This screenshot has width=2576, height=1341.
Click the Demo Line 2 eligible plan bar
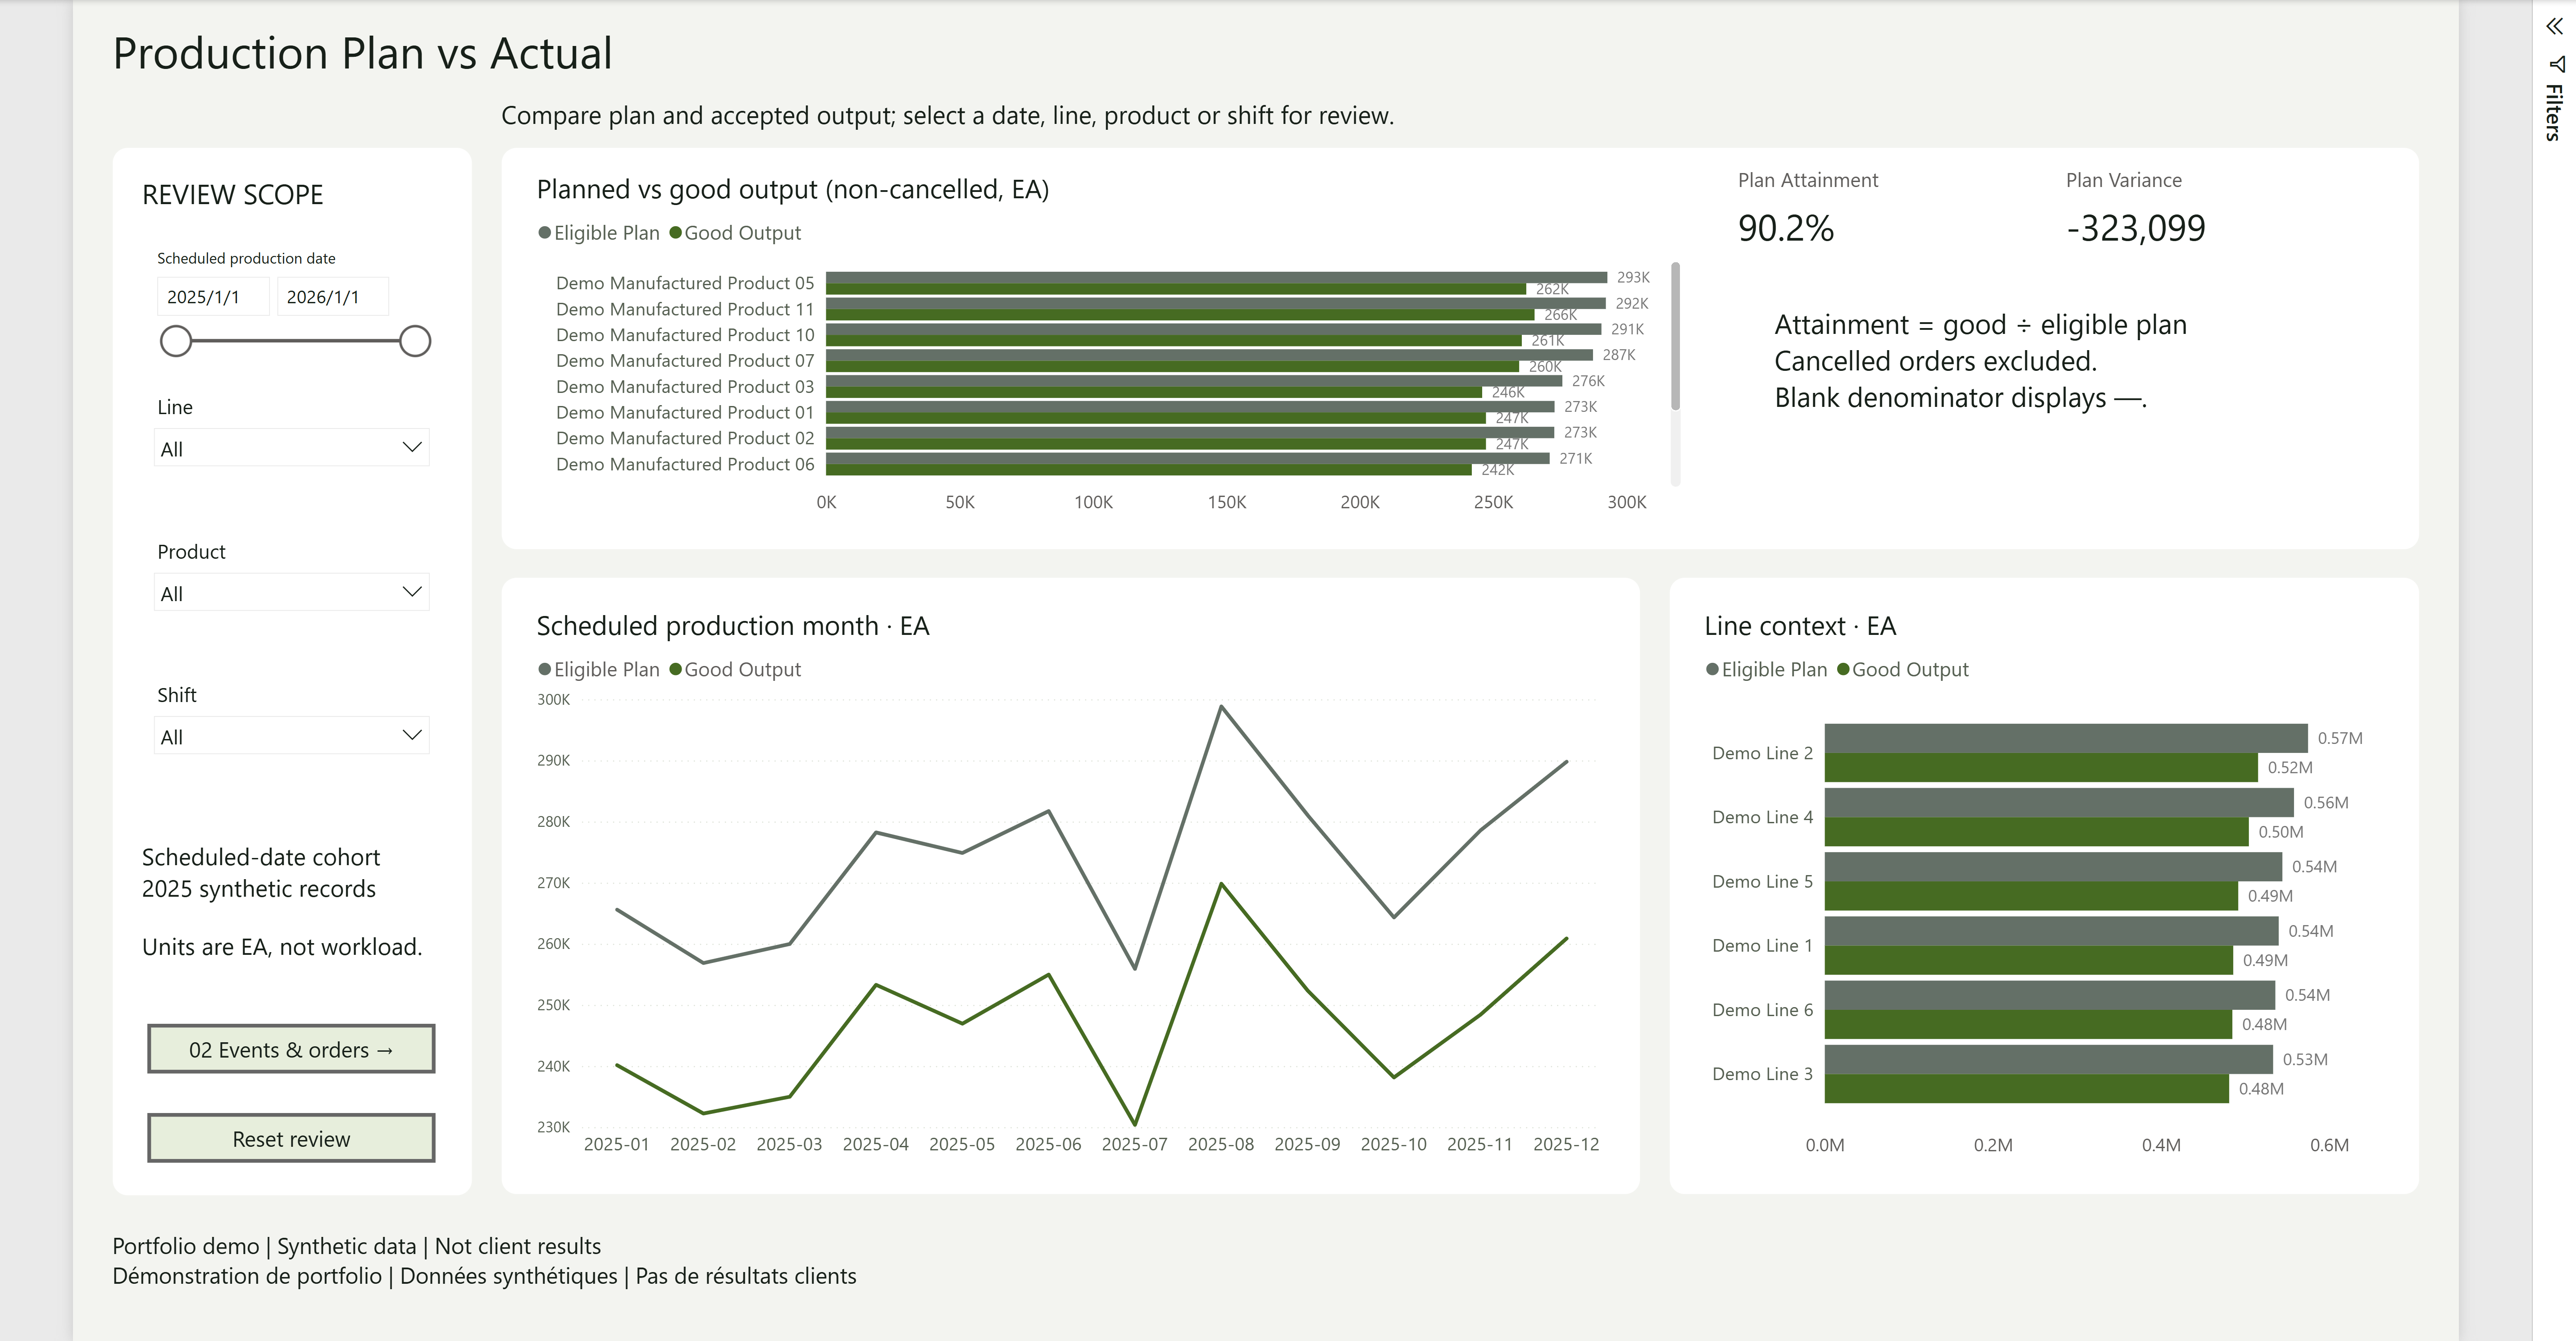pyautogui.click(x=2066, y=738)
